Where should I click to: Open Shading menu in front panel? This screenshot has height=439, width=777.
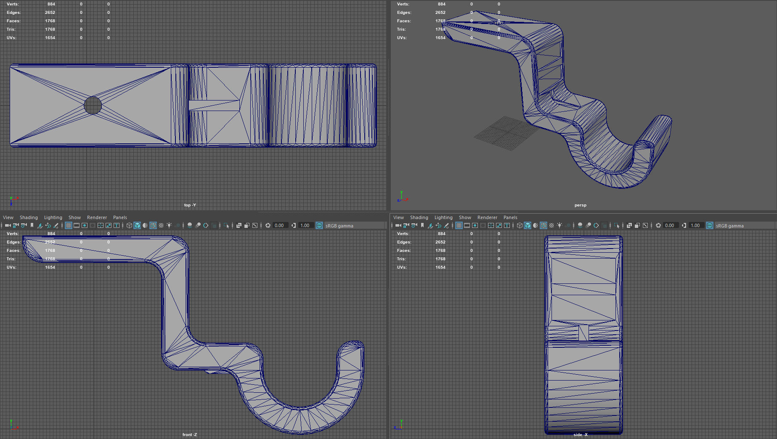pyautogui.click(x=29, y=217)
